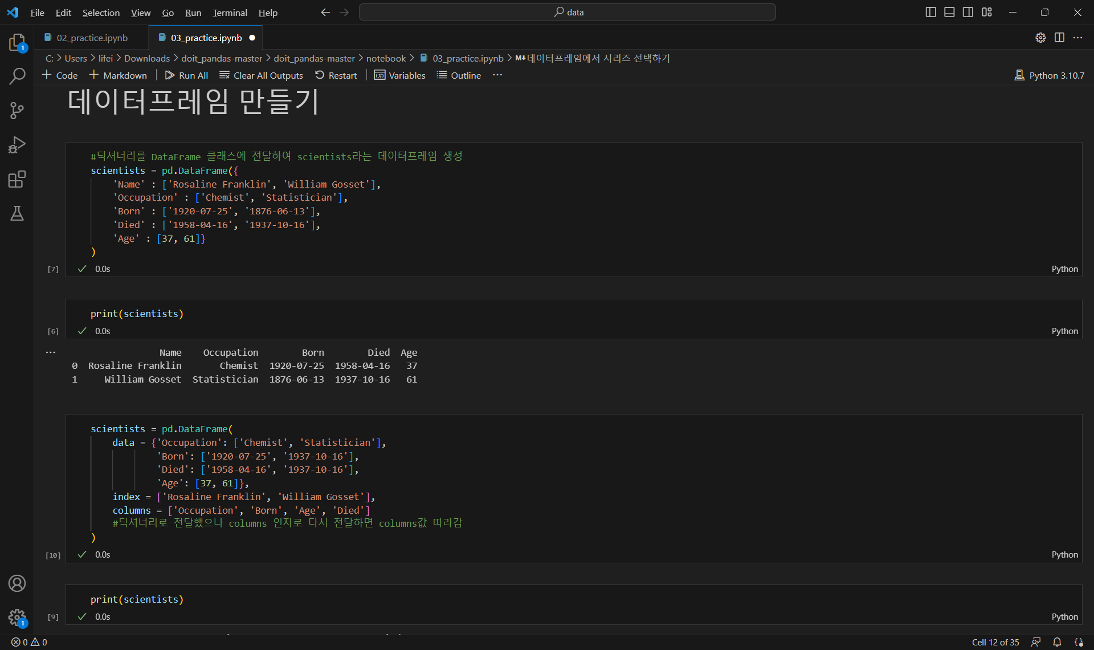Open the Search view icon
1094x650 pixels.
click(x=17, y=76)
